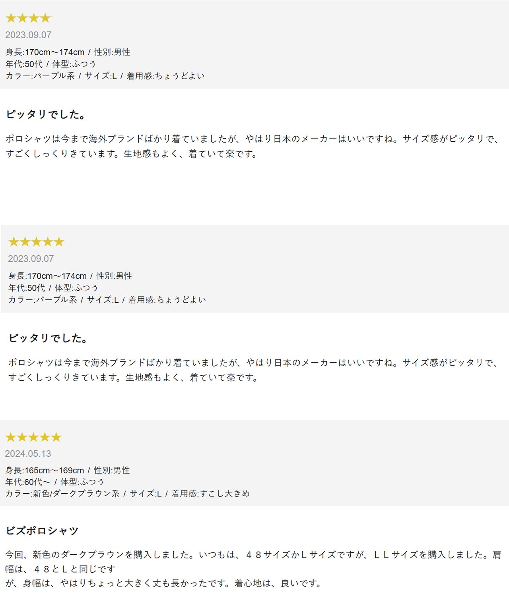Click the ピッタリでした。 title of the four-star review
509x610 pixels.
point(46,114)
